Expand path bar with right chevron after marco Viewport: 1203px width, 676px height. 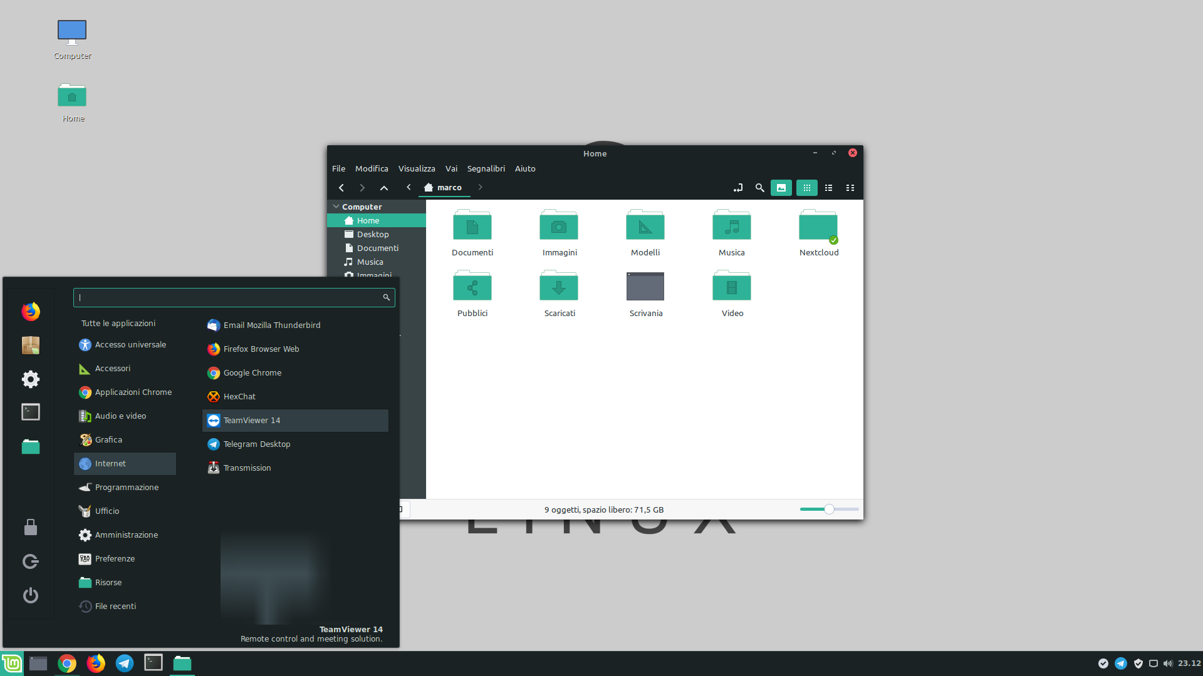tap(481, 187)
